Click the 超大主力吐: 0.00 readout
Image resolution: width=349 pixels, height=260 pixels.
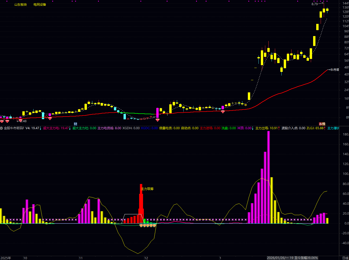click(x=84, y=128)
